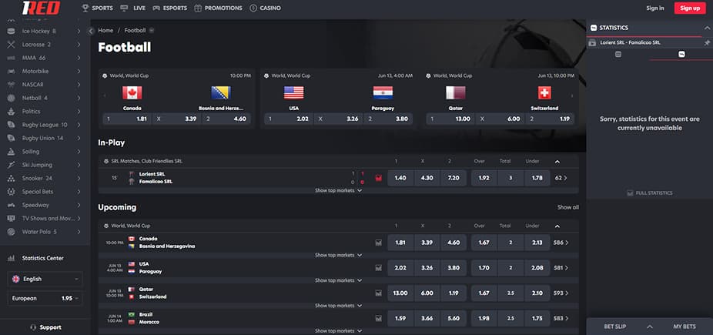Open stats icon for Canada vs Bosnia row
Screen dimensions: 713x335
pos(378,243)
